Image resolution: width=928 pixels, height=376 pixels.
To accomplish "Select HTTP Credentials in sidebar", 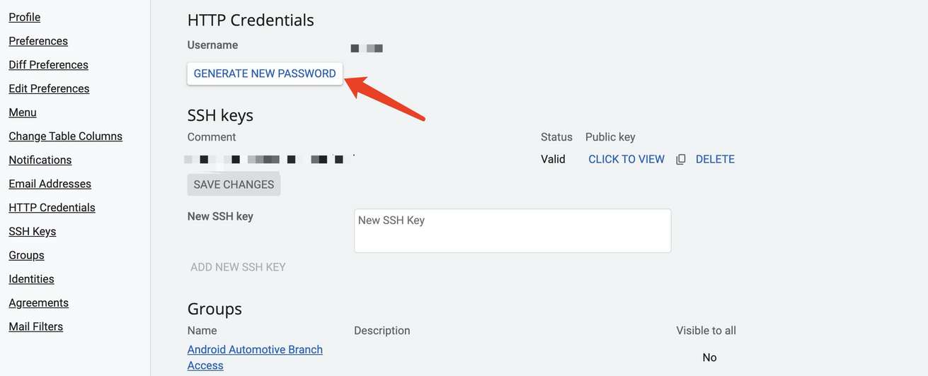I will pos(52,208).
